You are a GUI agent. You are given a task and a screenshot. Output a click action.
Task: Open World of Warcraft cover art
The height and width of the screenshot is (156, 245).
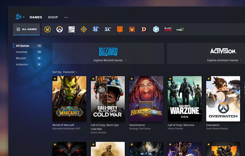(x=69, y=99)
